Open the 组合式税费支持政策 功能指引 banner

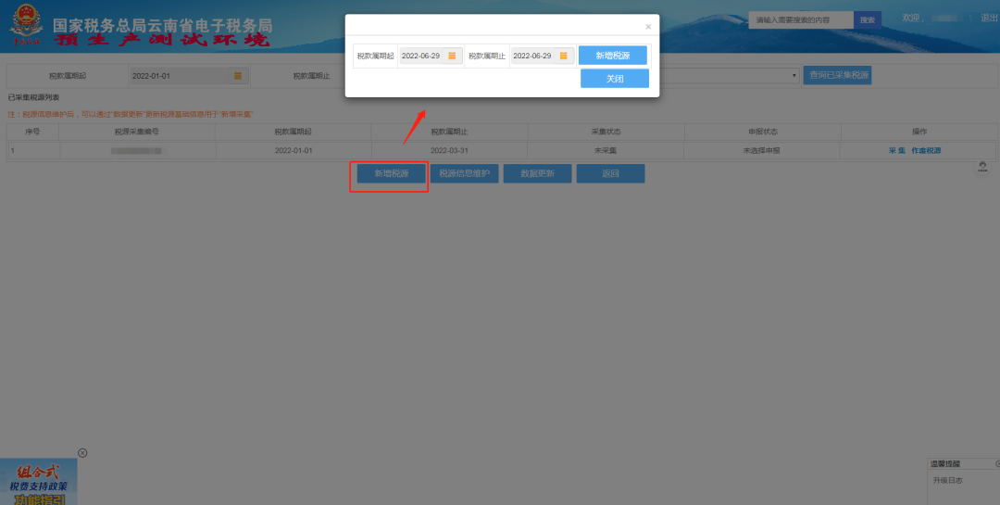click(x=38, y=482)
